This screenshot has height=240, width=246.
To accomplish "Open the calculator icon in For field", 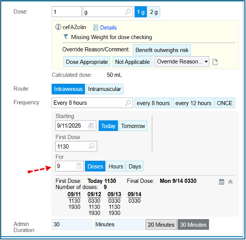I will 79,166.
